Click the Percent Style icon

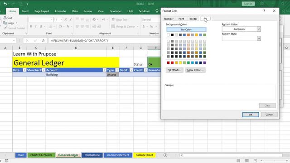click(x=151, y=26)
